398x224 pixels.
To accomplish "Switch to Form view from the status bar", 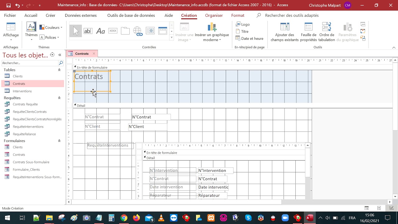I will 367,208.
